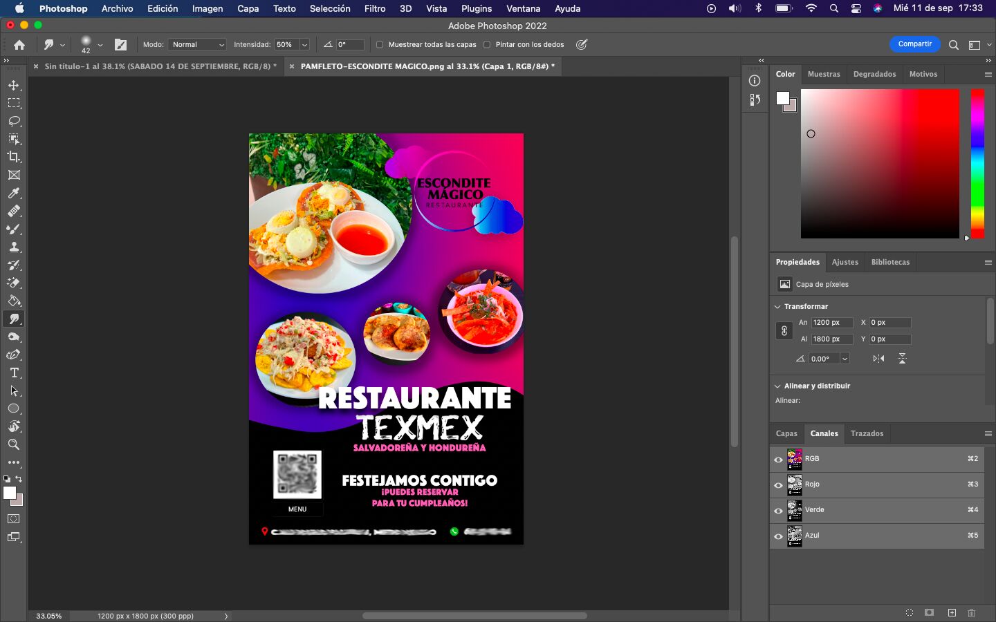Click the Compartir button
Image resolution: width=996 pixels, height=622 pixels.
[914, 44]
